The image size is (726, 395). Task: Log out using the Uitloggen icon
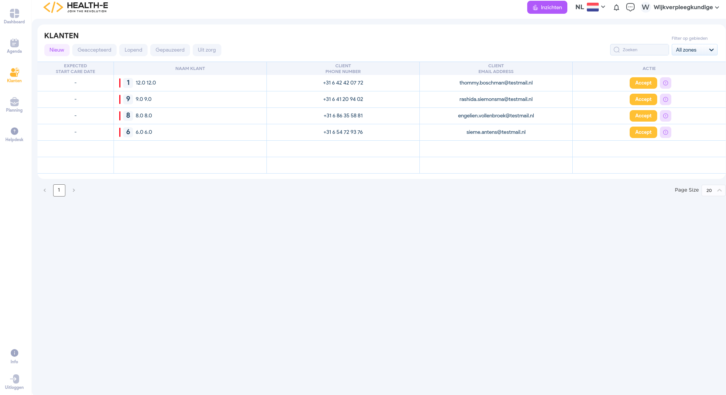(14, 379)
